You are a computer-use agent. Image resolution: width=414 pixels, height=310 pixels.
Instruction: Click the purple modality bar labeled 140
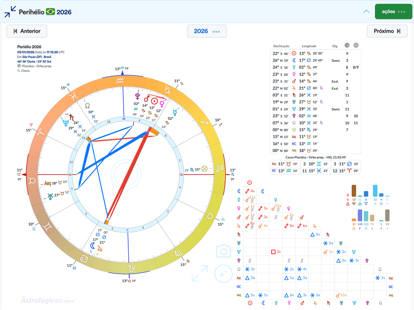[360, 216]
